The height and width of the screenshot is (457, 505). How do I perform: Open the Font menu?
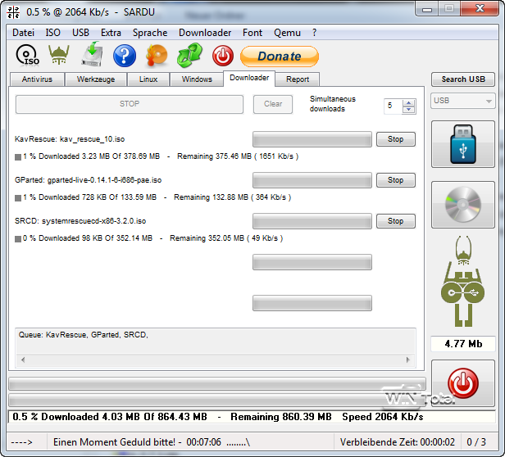pyautogui.click(x=252, y=33)
